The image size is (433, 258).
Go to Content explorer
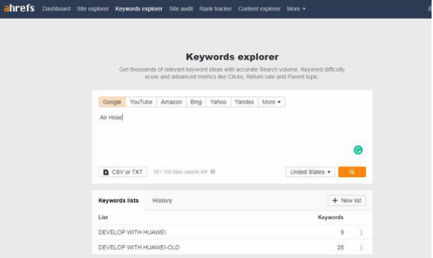[x=259, y=9]
